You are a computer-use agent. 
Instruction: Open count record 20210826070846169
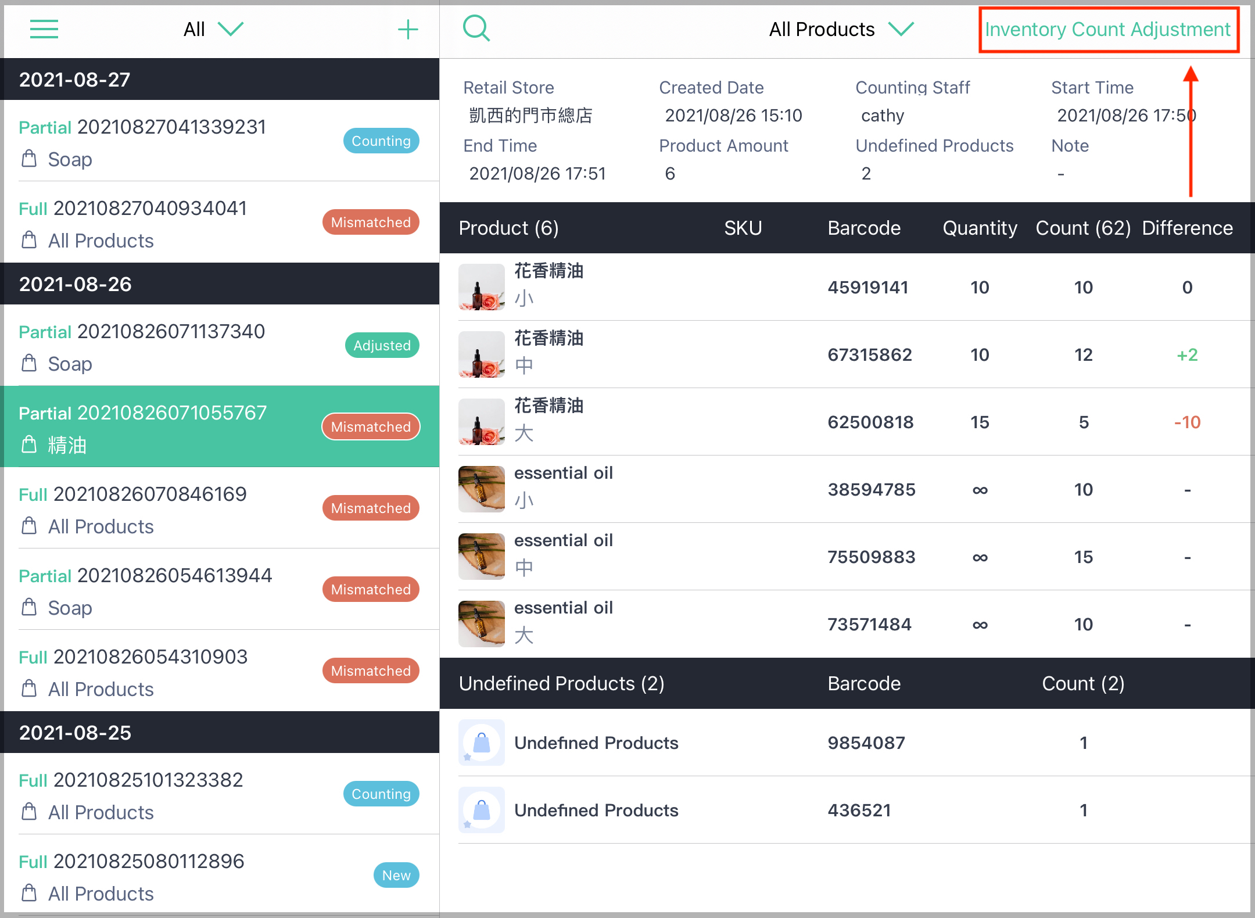pyautogui.click(x=220, y=508)
